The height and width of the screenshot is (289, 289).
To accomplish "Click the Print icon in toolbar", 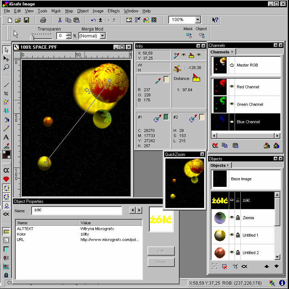I will tap(43, 20).
